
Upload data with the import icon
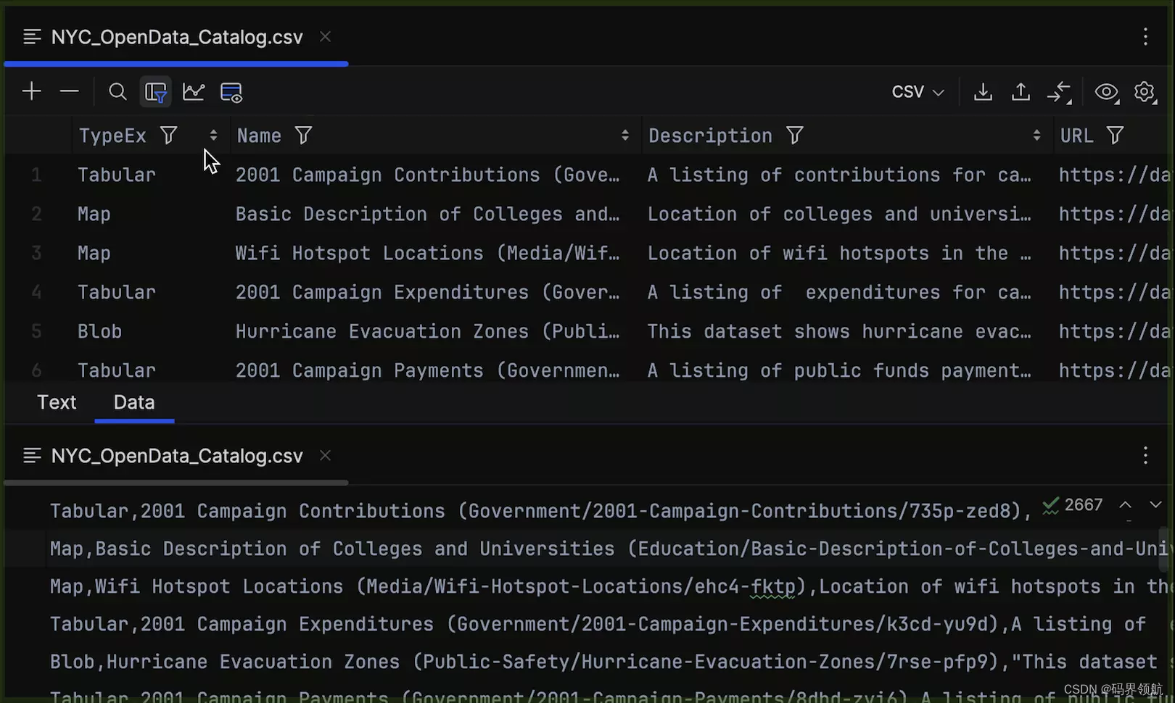tap(1021, 92)
